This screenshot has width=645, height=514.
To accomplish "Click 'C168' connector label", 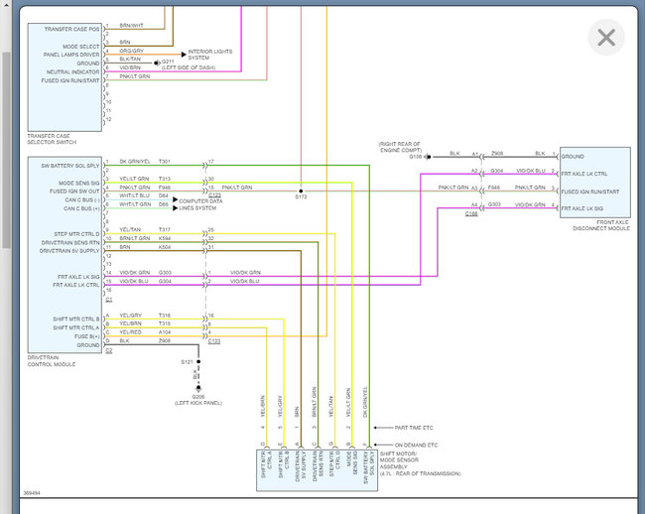I will pos(471,213).
